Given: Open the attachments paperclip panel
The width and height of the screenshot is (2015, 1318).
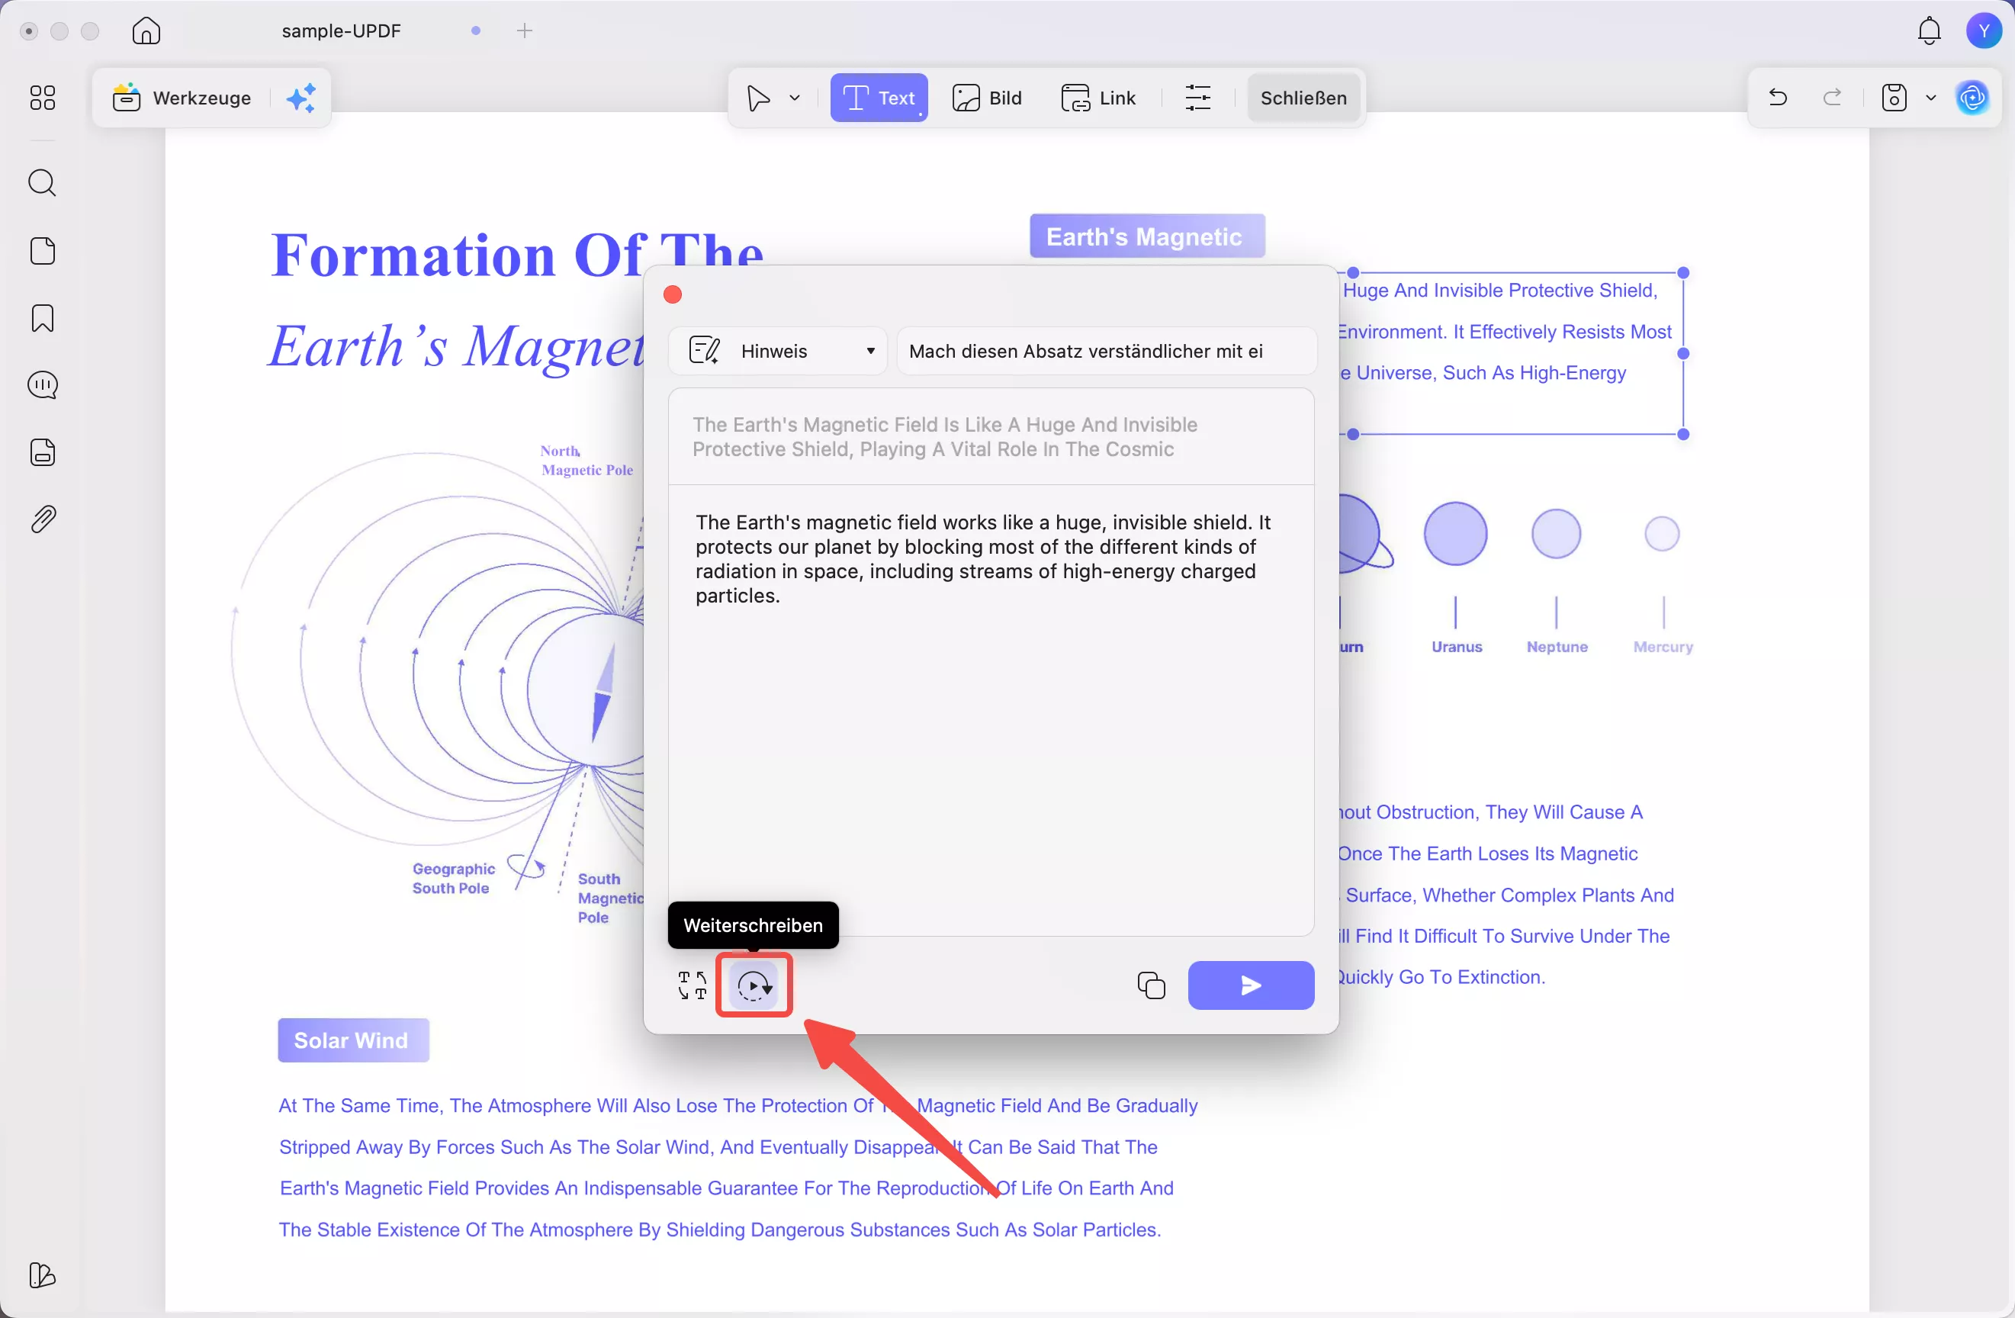Looking at the screenshot, I should click(x=43, y=519).
